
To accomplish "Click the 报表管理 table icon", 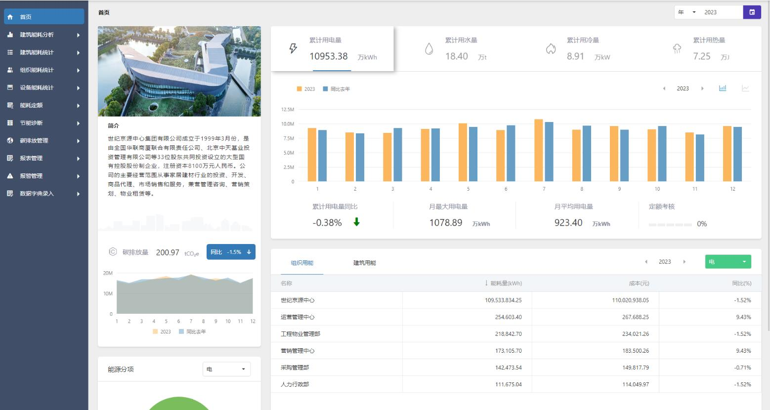I will (x=10, y=158).
